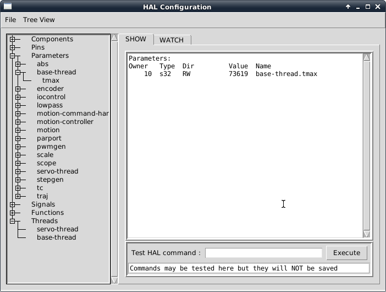
Task: Expand the pwmgen parameter node
Action: [18, 147]
